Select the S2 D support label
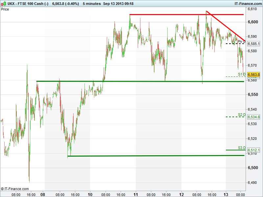The image size is (263, 197). [x=242, y=115]
